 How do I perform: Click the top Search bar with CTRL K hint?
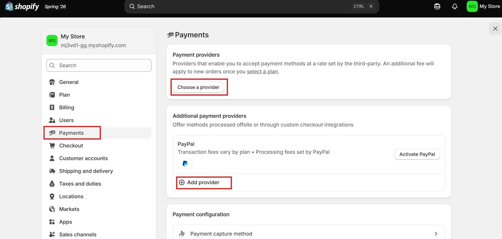click(x=252, y=6)
